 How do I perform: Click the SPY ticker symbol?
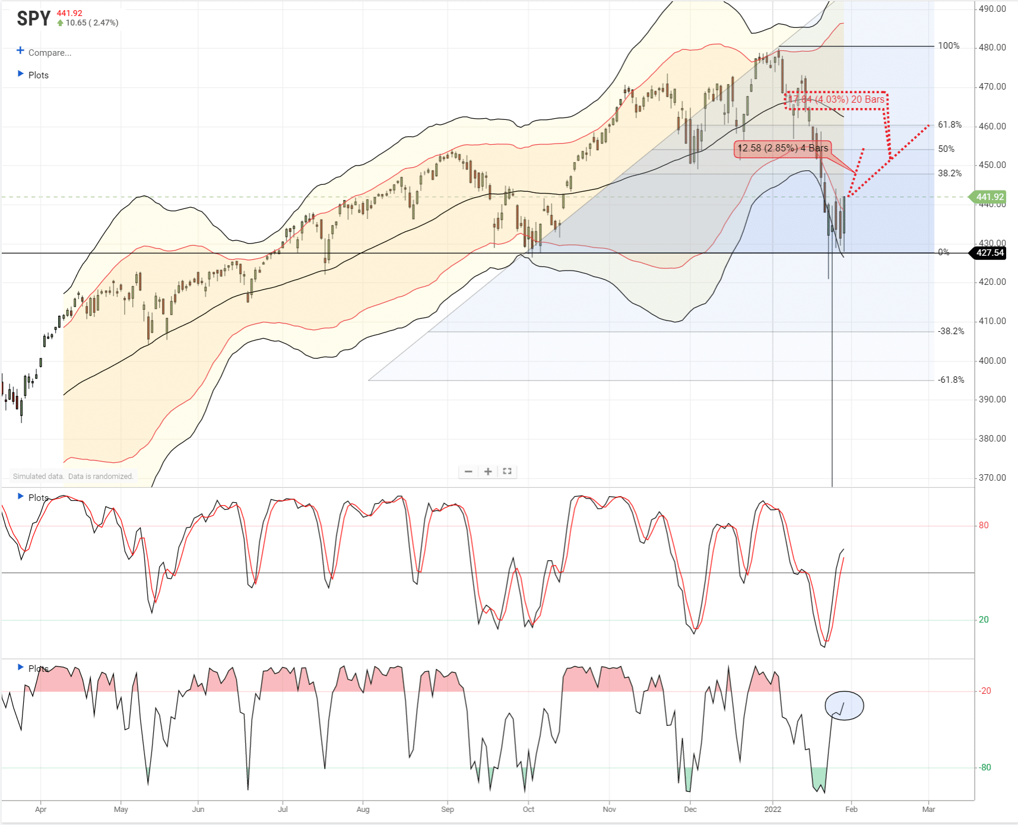34,18
